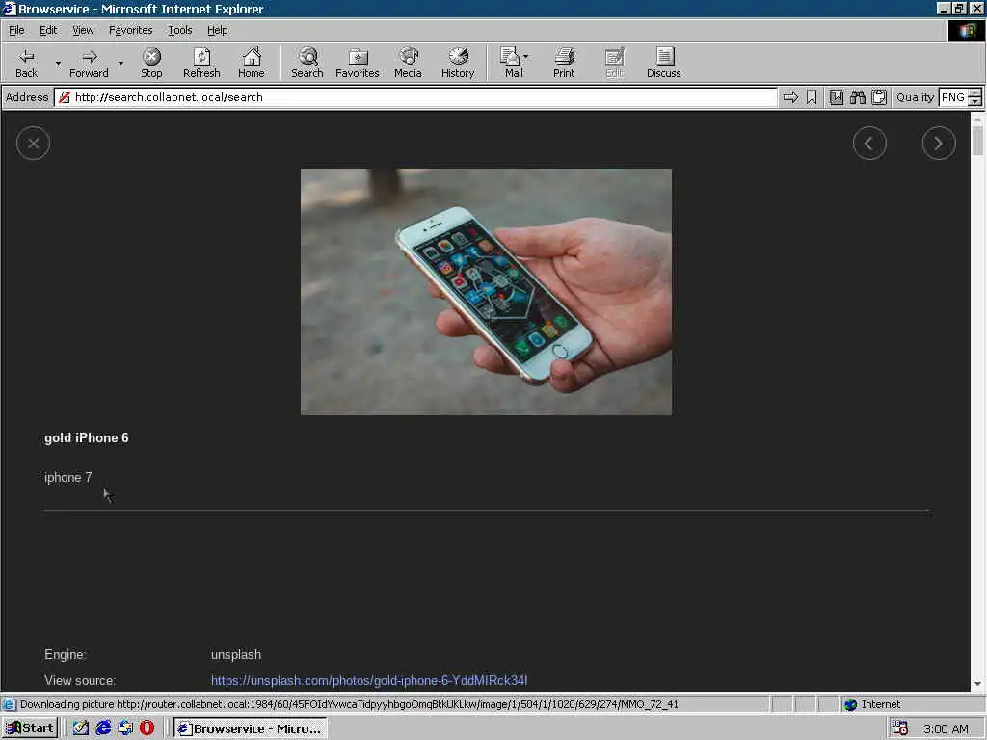Click the Mail toolbar icon
This screenshot has height=740, width=987.
511,63
